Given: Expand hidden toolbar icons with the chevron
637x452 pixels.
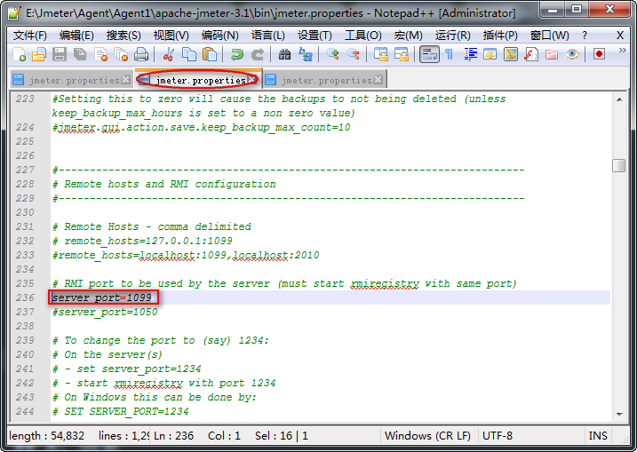Looking at the screenshot, I should [622, 51].
